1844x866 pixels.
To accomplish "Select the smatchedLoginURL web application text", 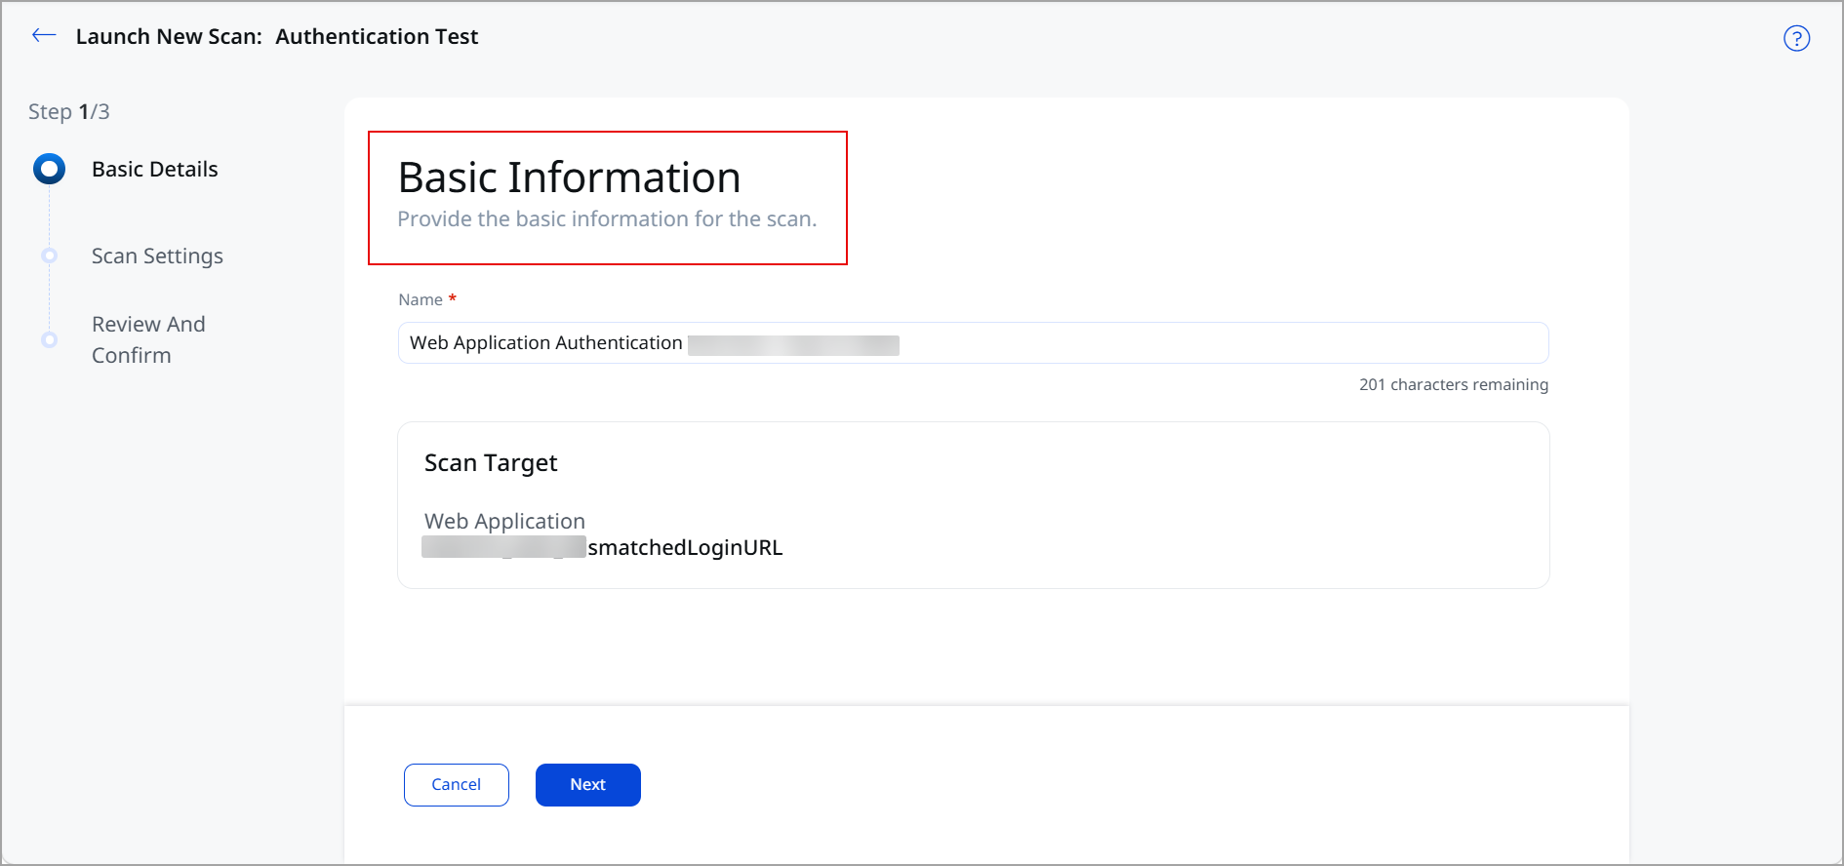I will [x=685, y=548].
